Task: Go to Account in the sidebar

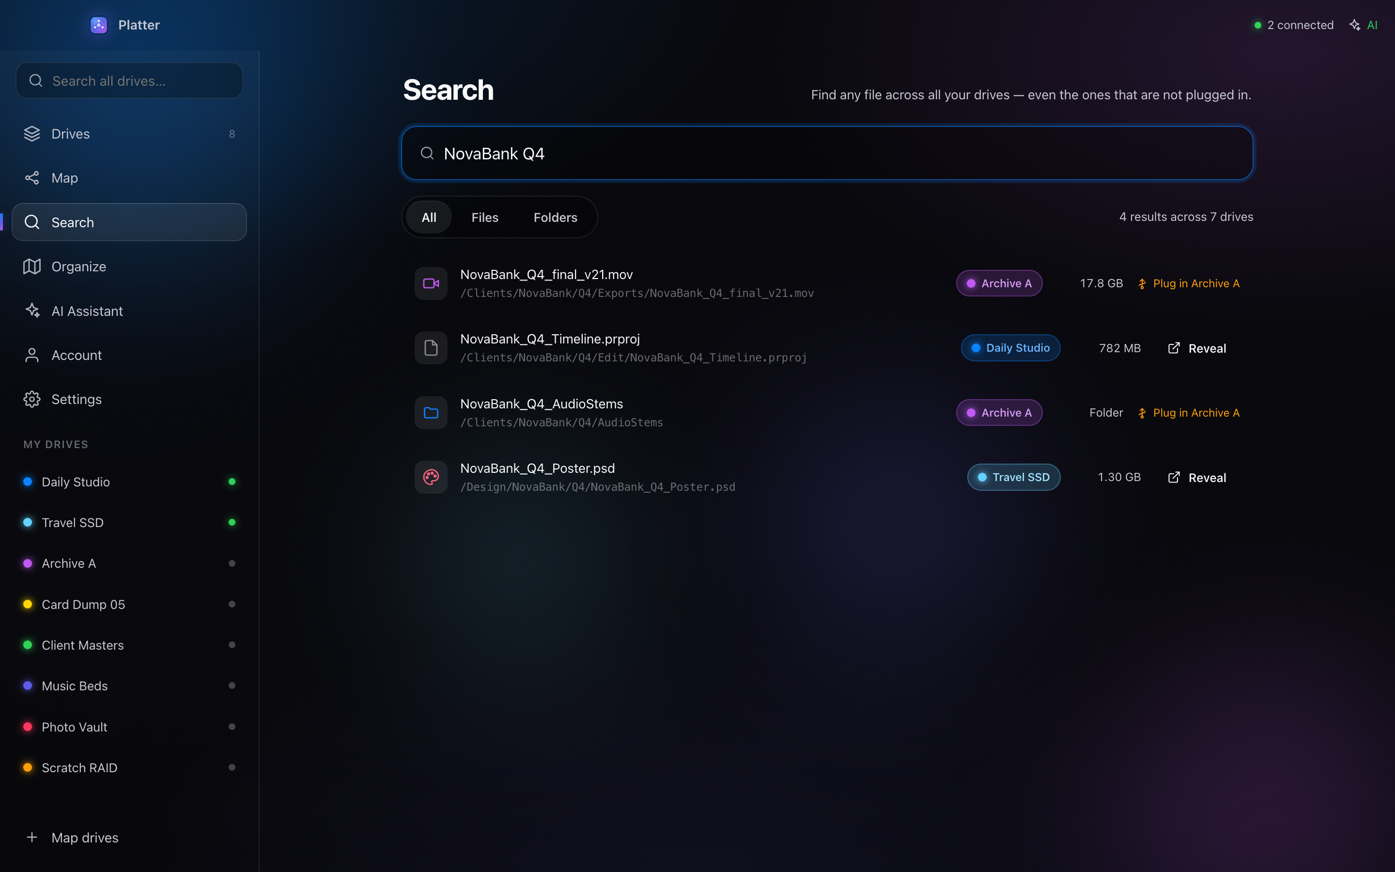Action: coord(129,355)
